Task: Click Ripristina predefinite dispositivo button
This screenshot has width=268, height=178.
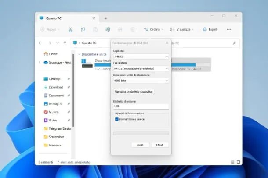Action: (134, 92)
